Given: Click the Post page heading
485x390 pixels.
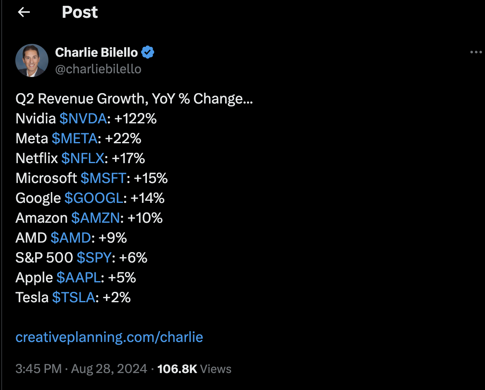Looking at the screenshot, I should pos(80,12).
